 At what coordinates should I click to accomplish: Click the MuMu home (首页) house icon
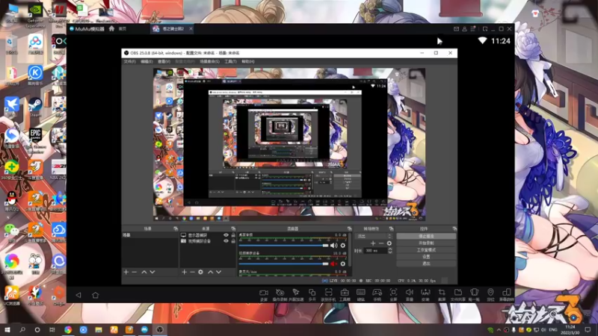[x=111, y=28]
